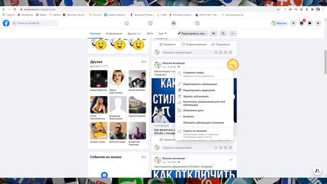Open the Facebook Home icon
327x184 pixels.
point(127,23)
